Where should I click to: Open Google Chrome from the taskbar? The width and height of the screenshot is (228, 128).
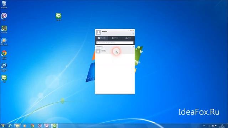[x=32, y=126]
